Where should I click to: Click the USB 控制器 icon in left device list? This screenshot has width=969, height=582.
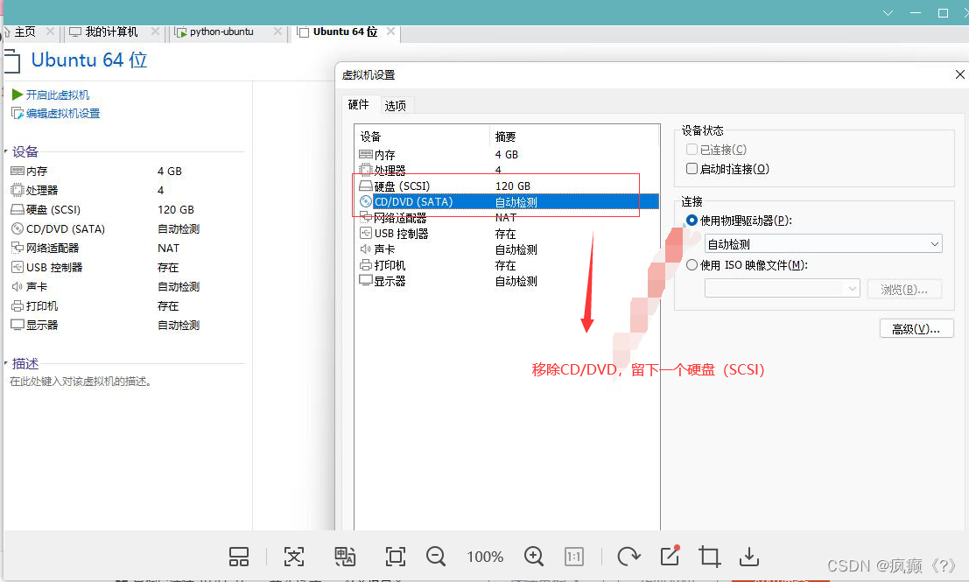[x=18, y=268]
